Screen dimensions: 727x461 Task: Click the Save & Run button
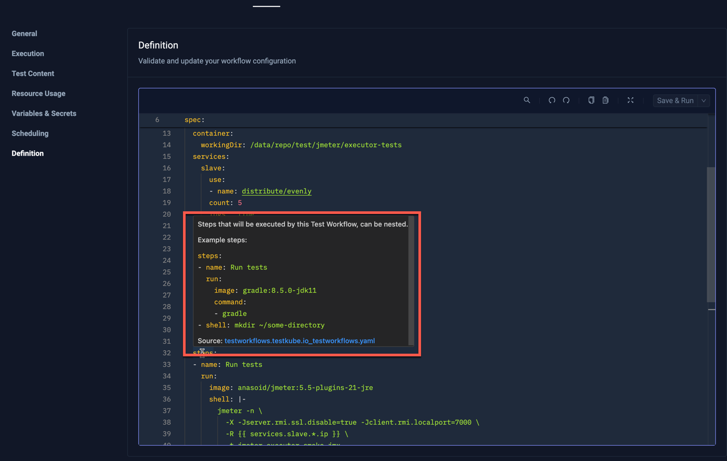pyautogui.click(x=675, y=100)
